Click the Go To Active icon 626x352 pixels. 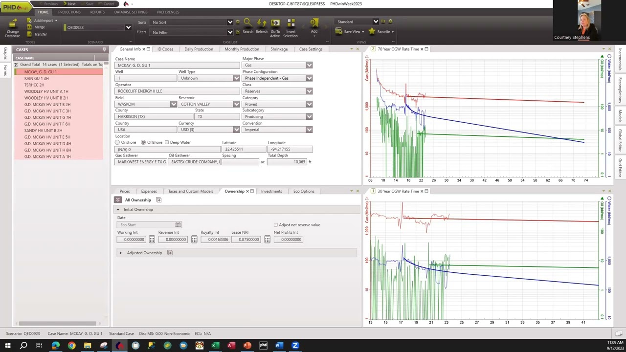(275, 23)
